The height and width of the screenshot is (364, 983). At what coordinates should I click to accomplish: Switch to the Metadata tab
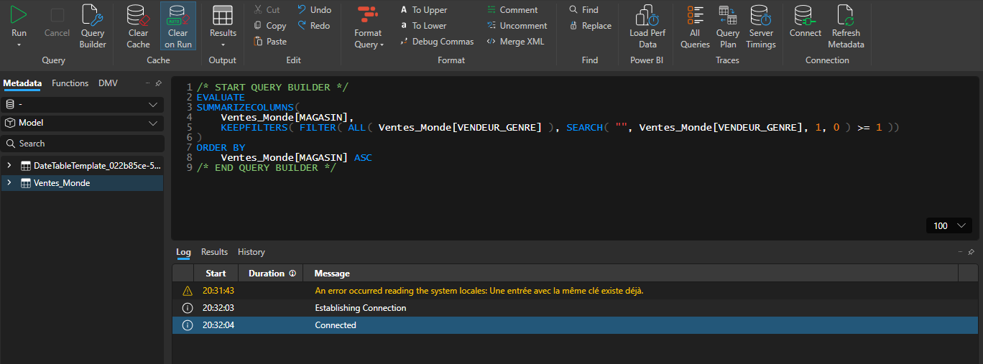pyautogui.click(x=22, y=83)
